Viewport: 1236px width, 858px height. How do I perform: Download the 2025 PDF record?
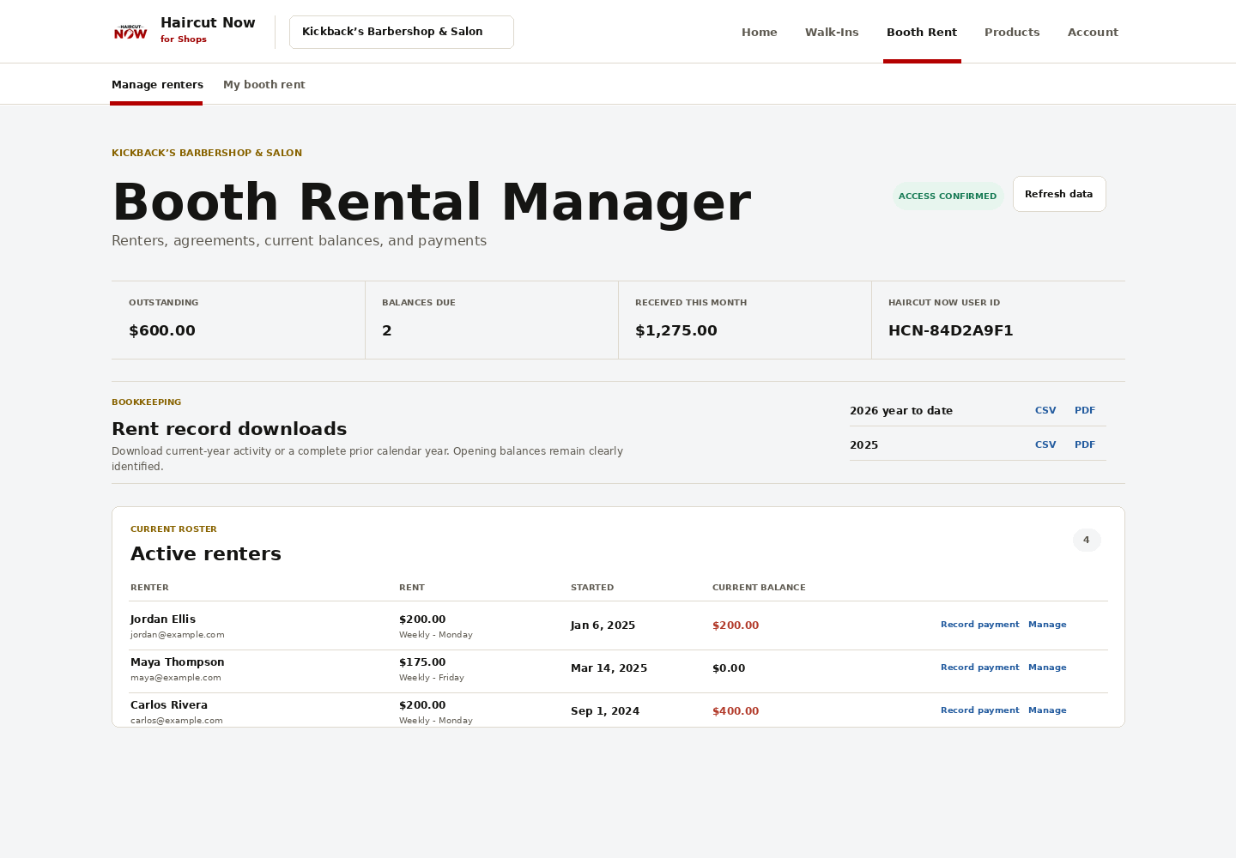1085,444
